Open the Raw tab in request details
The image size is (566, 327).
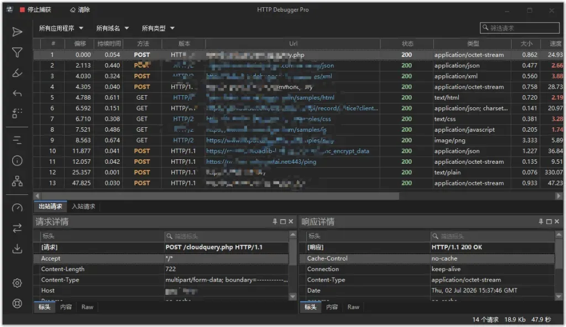(x=87, y=307)
